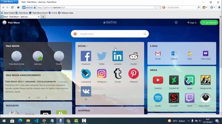
Task: Open the Reddit bookmark
Action: pyautogui.click(x=134, y=56)
